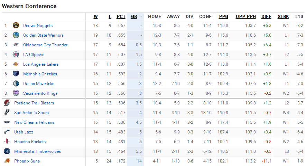Click the Minnesota Timberwolves logo
This screenshot has width=306, height=167.
[x=7, y=151]
